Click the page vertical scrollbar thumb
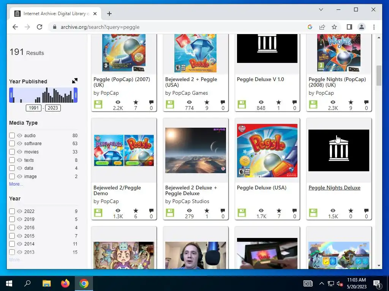 [x=379, y=75]
